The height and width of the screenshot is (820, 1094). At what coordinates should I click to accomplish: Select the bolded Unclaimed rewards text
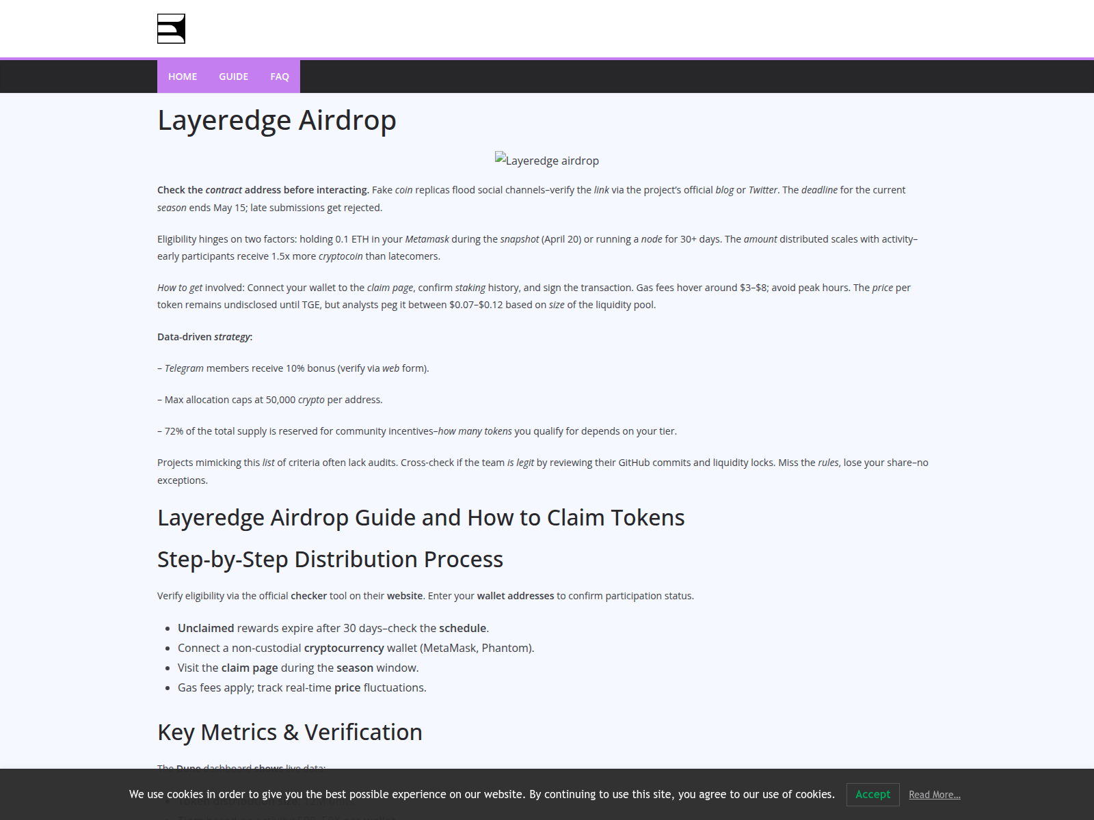(x=204, y=627)
